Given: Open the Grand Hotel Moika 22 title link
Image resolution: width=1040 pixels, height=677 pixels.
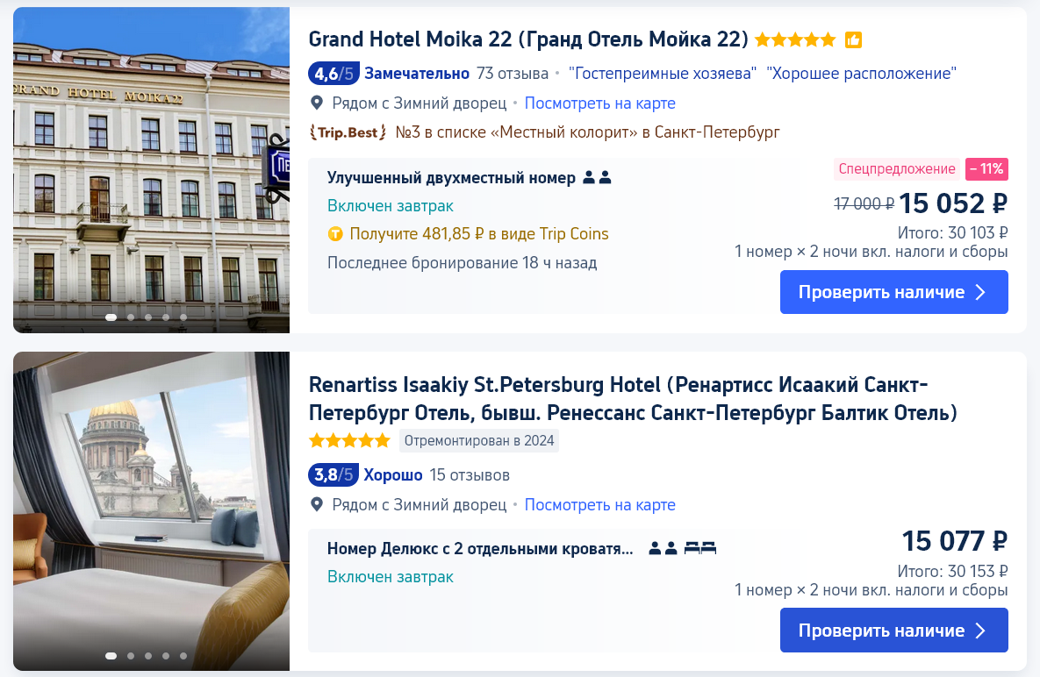Looking at the screenshot, I should tap(528, 39).
